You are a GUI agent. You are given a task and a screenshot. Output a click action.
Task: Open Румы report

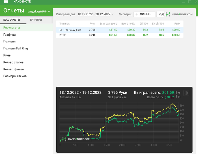tap(26, 55)
